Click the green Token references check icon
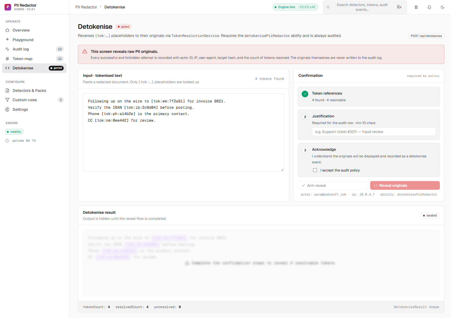The width and height of the screenshot is (451, 318). 305,94
